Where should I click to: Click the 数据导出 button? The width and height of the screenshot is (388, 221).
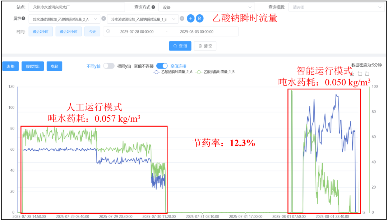tap(32, 66)
